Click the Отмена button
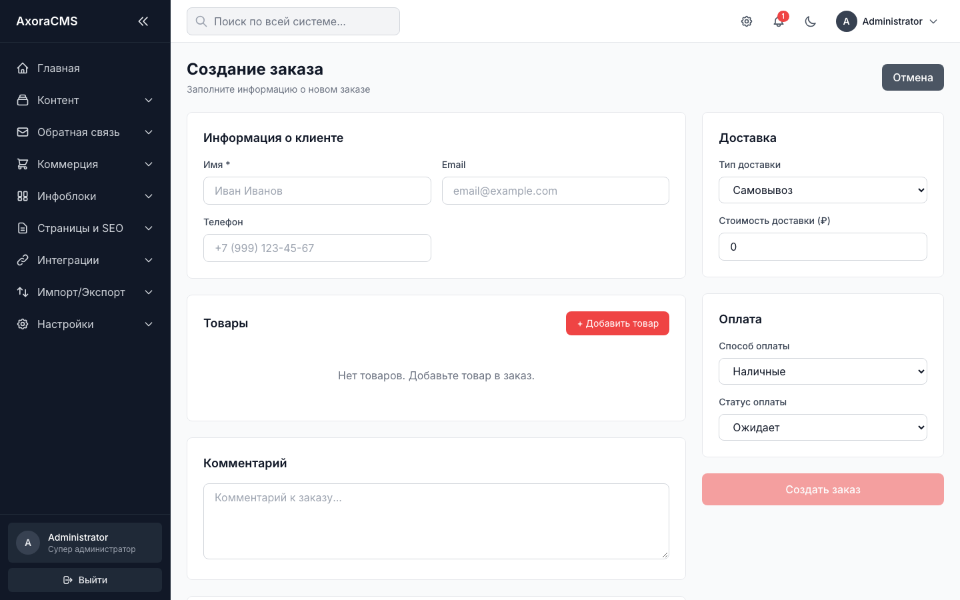Screen dimensions: 960x600 (x=913, y=77)
